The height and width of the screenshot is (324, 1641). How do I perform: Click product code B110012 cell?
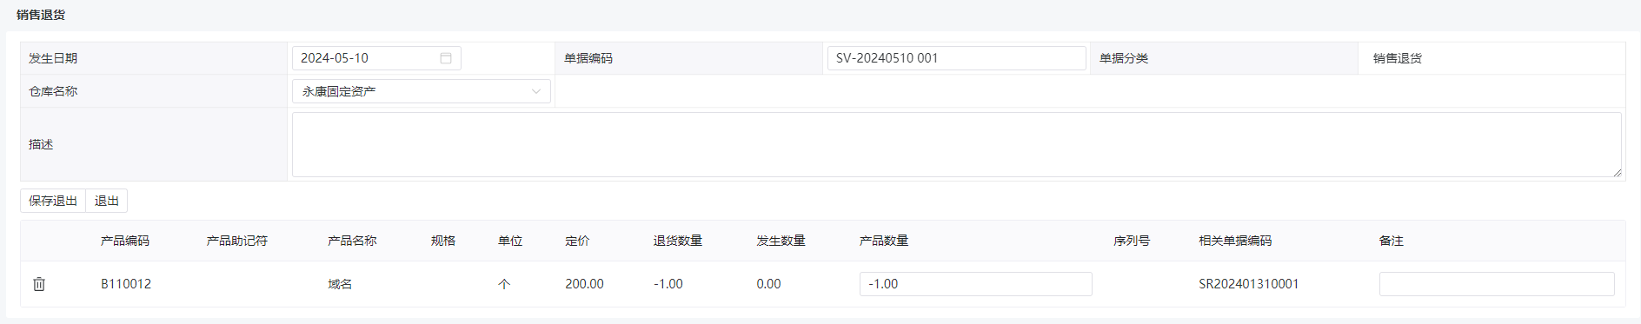(x=126, y=284)
